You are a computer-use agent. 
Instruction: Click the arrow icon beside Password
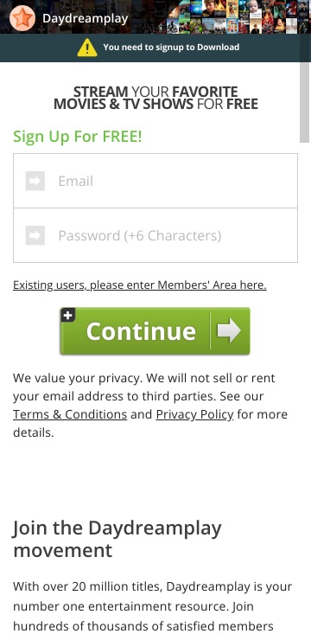coord(35,235)
